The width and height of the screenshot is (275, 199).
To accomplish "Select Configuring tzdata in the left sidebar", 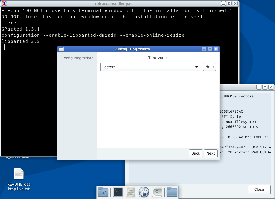I will point(77,58).
